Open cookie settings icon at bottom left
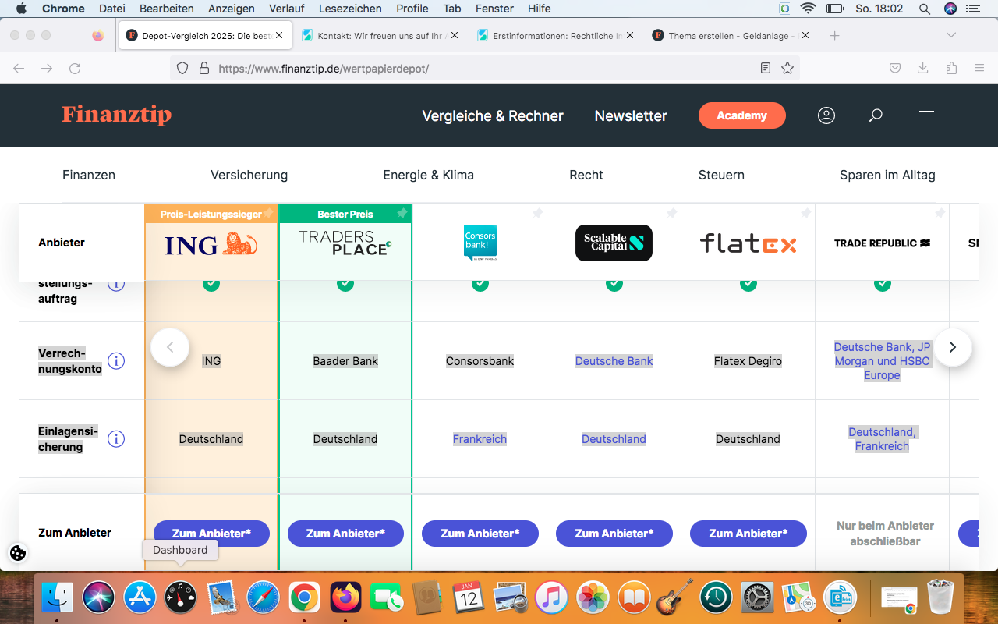The height and width of the screenshot is (624, 998). (x=18, y=553)
